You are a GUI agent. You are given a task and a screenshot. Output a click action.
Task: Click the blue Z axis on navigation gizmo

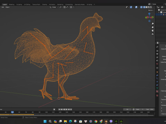point(149,14)
